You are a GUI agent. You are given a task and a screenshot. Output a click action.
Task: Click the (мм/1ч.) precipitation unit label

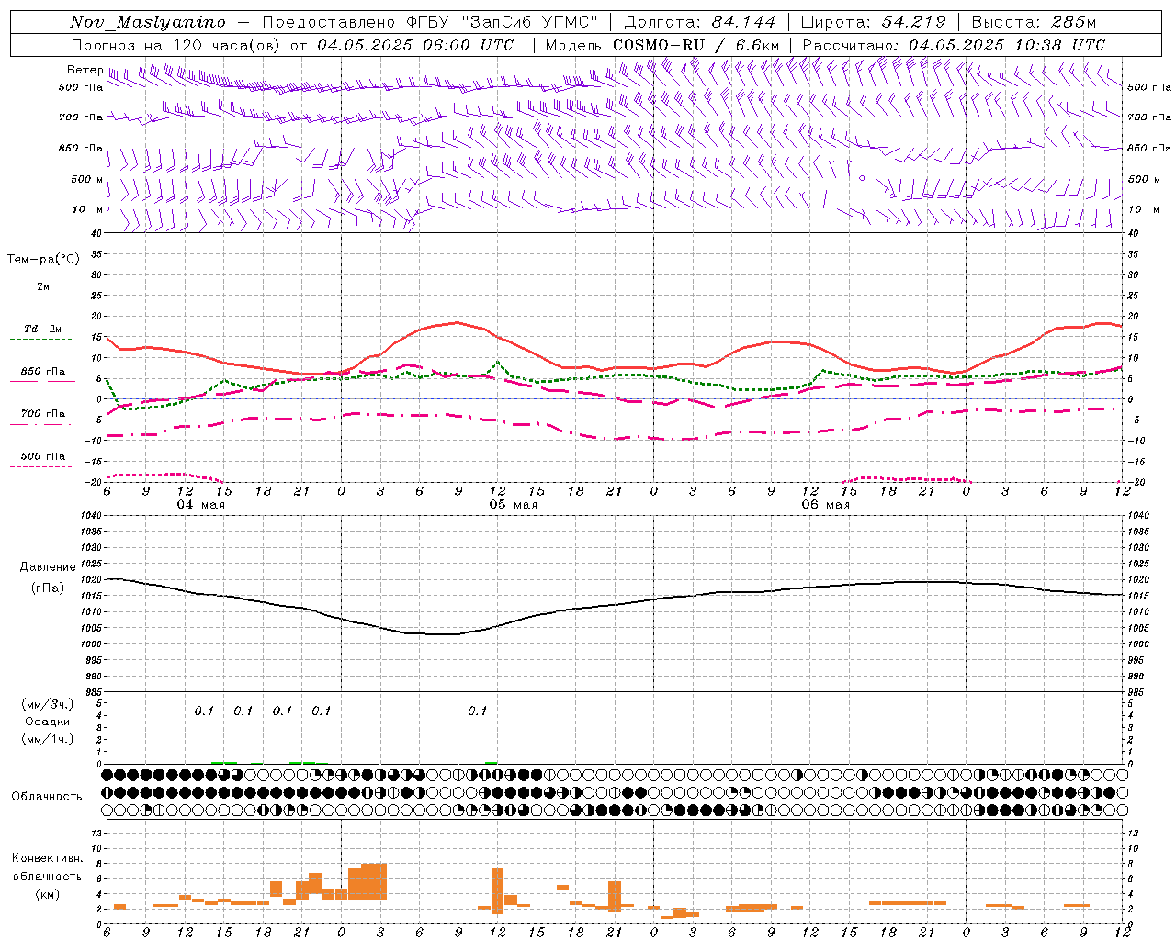coord(47,739)
